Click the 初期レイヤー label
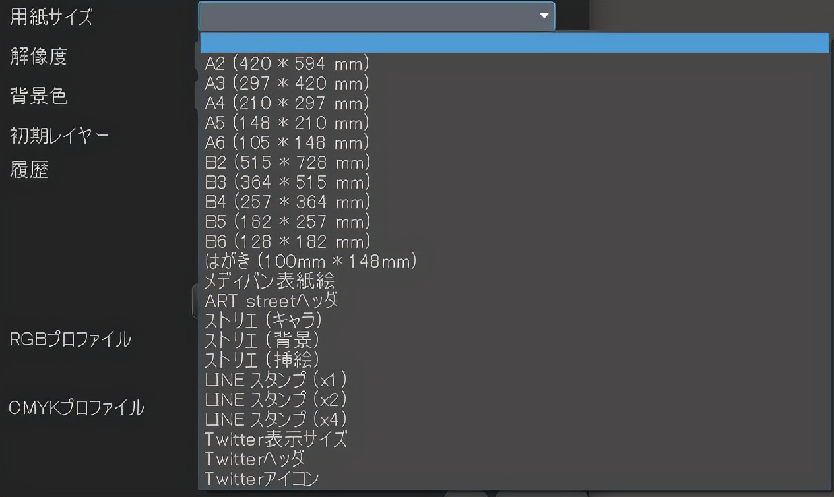This screenshot has height=497, width=834. (59, 136)
